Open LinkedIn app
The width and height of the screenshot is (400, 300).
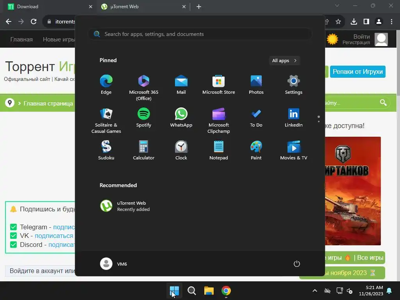[x=294, y=118]
